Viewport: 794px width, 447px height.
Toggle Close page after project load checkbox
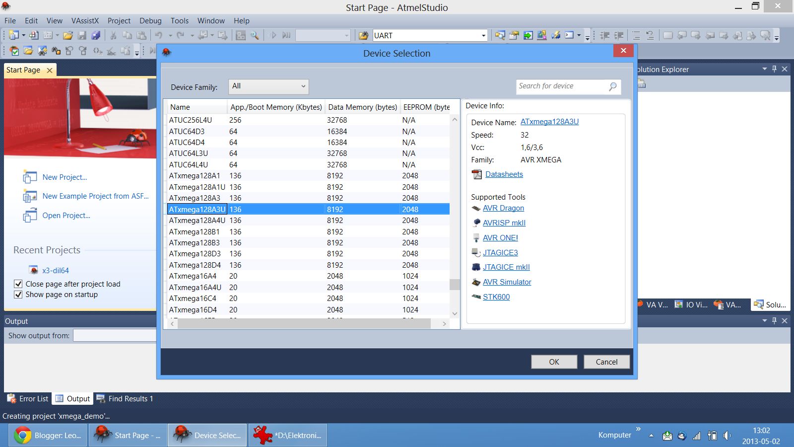pos(18,284)
